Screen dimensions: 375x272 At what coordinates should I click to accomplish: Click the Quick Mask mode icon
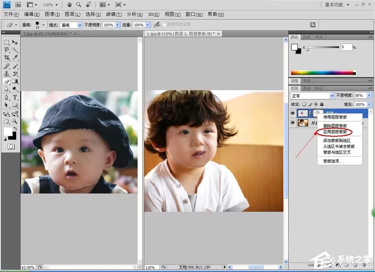click(11, 147)
